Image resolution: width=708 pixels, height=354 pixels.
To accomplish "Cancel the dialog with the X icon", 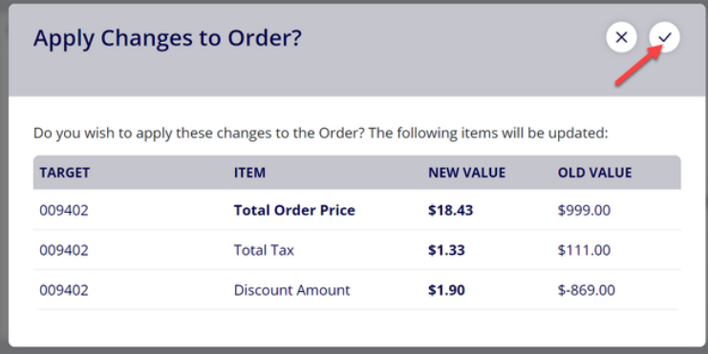I will click(x=622, y=37).
